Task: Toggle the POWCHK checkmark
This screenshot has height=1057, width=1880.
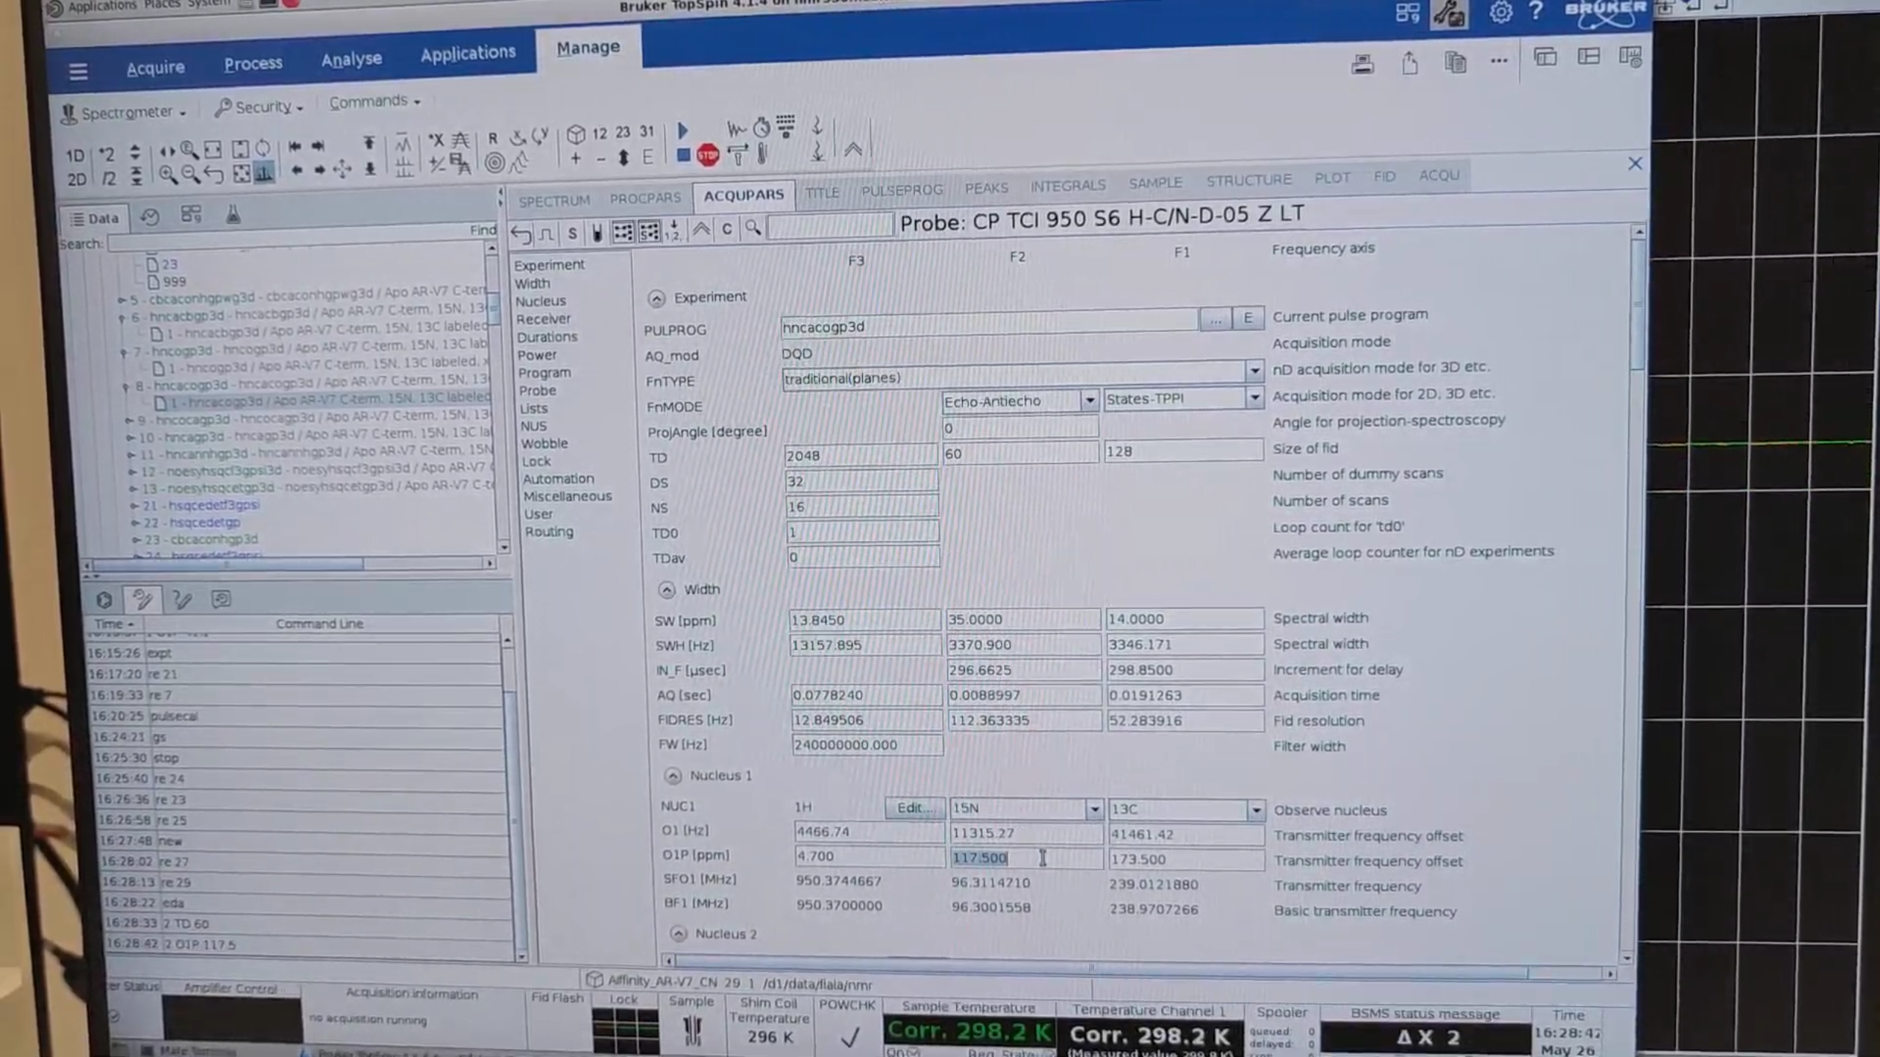Action: [x=850, y=1037]
